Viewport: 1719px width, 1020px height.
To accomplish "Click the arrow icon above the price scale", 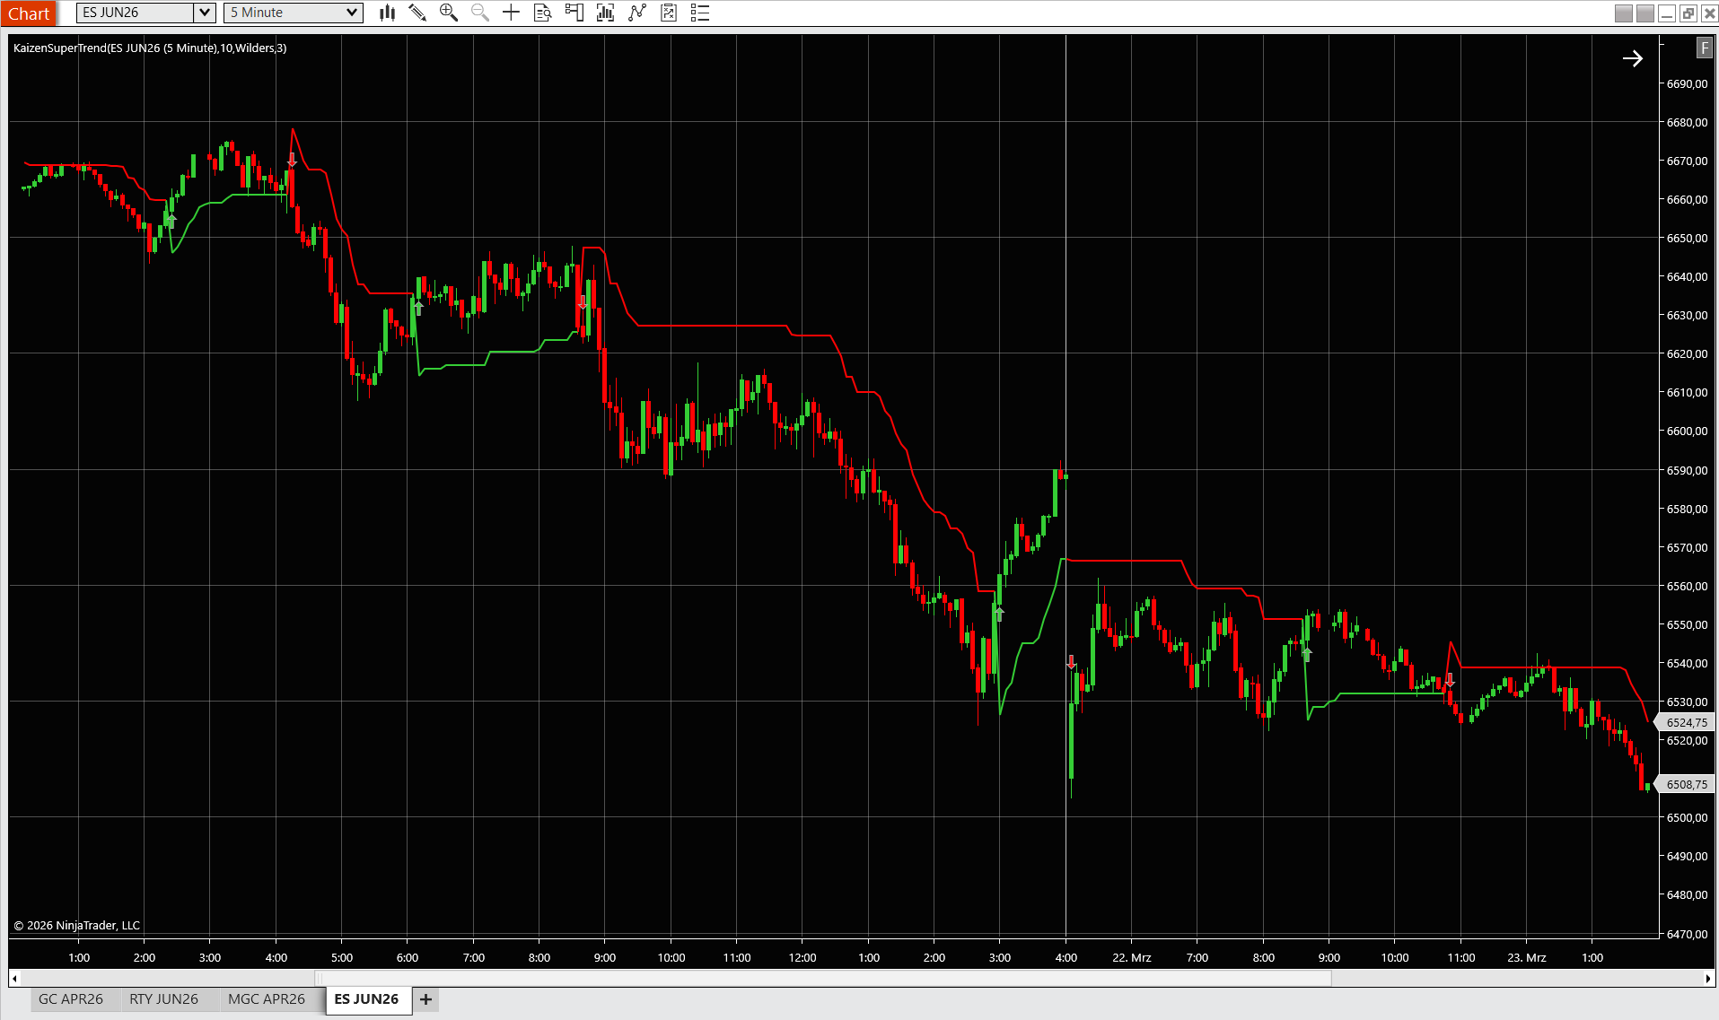I will (x=1633, y=58).
